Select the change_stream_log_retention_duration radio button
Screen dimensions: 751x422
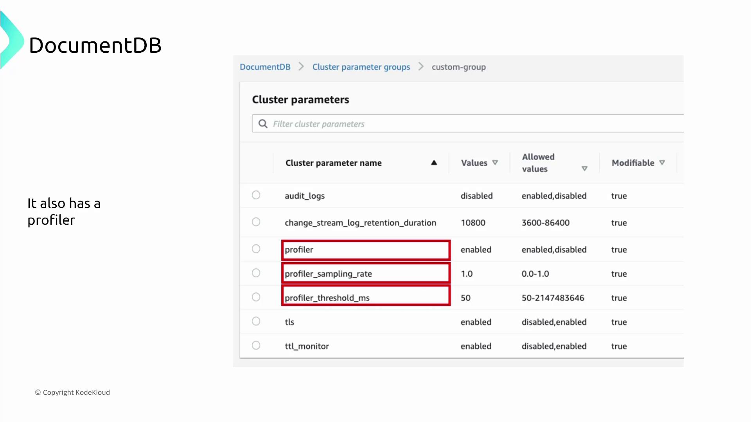[256, 222]
